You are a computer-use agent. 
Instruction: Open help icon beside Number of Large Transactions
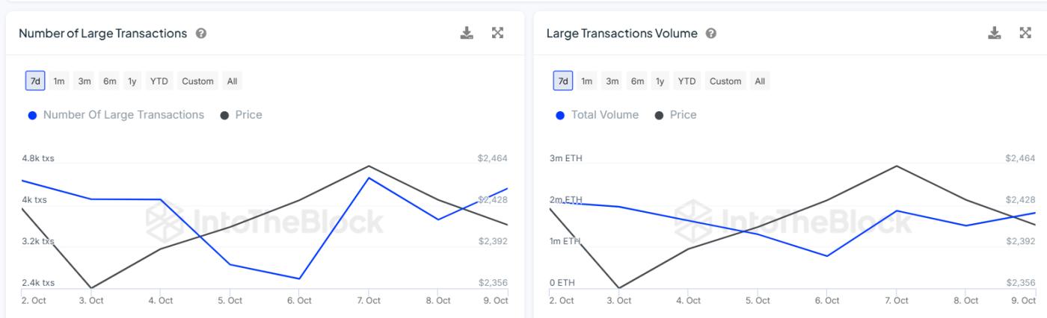pos(201,34)
